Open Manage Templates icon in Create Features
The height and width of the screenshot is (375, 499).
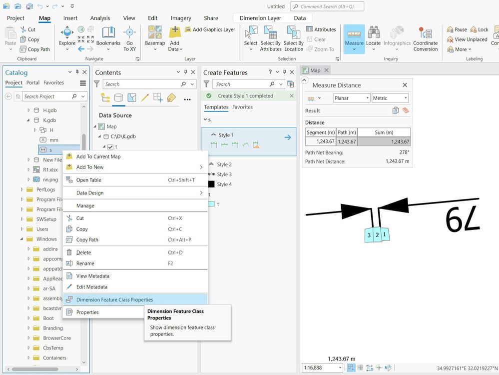click(291, 84)
